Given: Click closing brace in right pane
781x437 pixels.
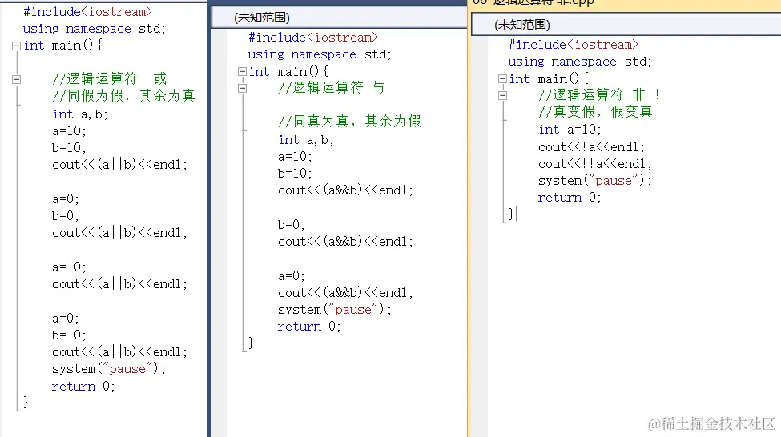Looking at the screenshot, I should click(512, 214).
